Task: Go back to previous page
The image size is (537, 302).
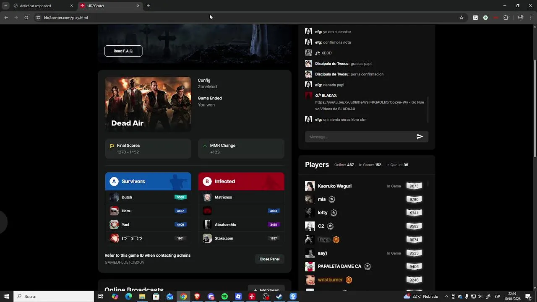Action: pyautogui.click(x=6, y=18)
